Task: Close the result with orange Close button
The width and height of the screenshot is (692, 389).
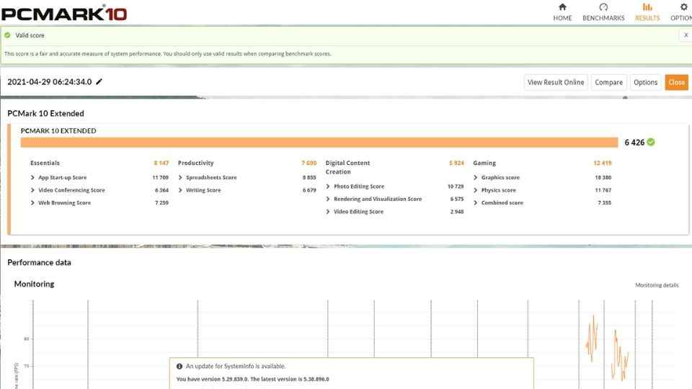Action: click(x=677, y=82)
